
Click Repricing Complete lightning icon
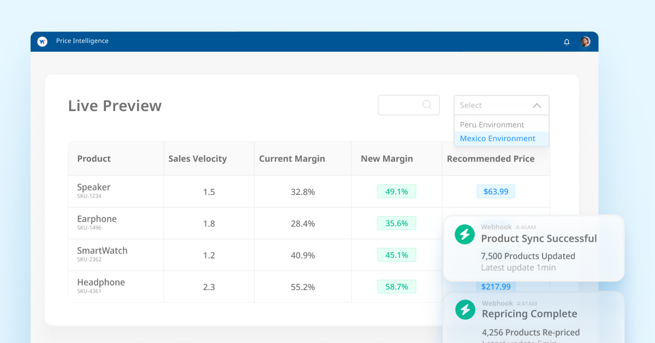(465, 310)
